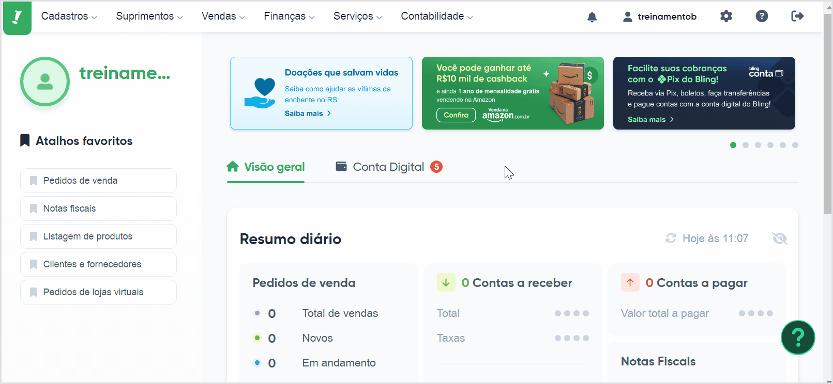Open the Clientes e fornecedores shortcut
The image size is (833, 384).
coord(98,264)
